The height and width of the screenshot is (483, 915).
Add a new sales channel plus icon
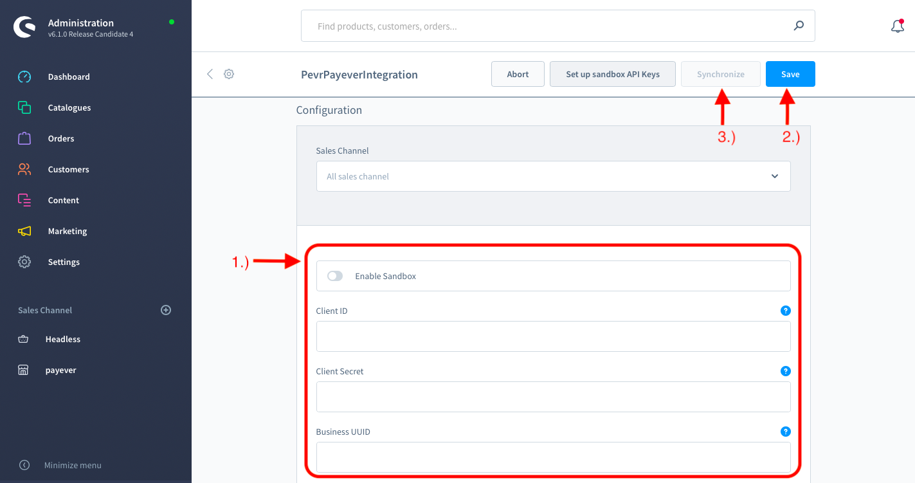(166, 310)
